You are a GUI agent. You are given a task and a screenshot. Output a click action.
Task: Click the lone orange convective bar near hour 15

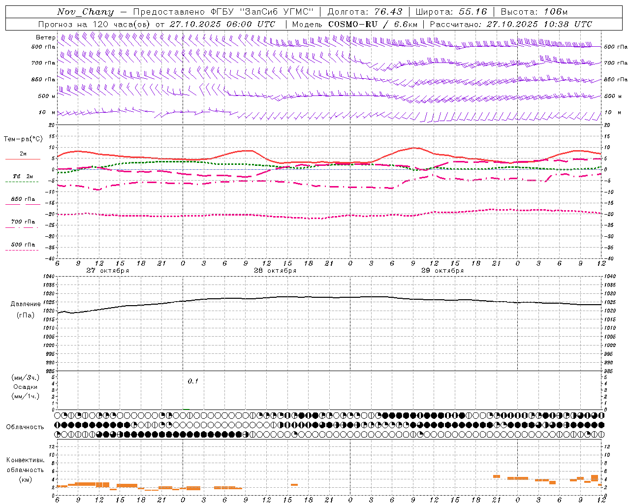294,485
